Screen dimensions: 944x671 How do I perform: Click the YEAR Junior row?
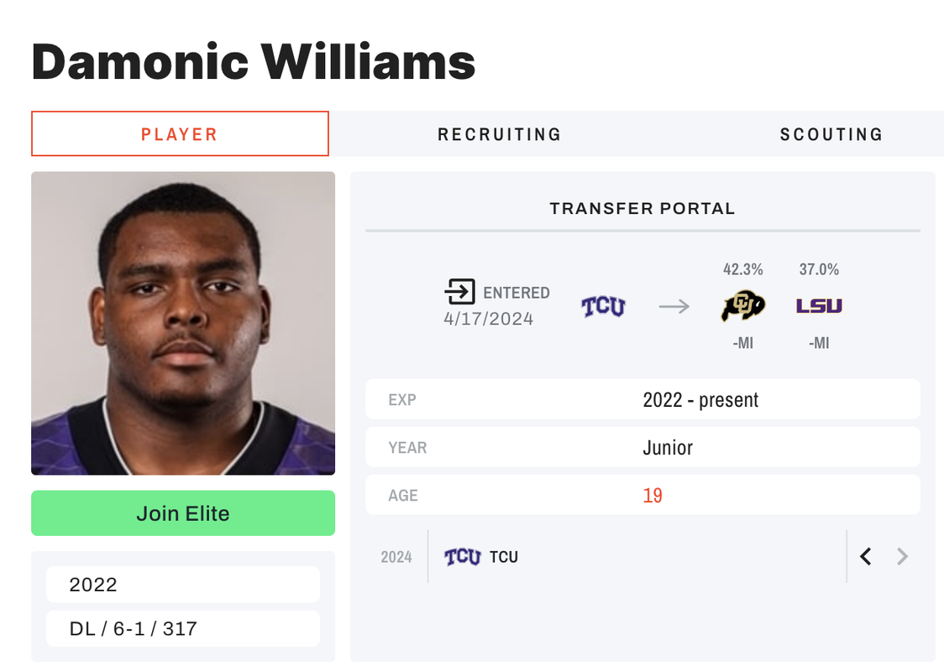(x=643, y=447)
